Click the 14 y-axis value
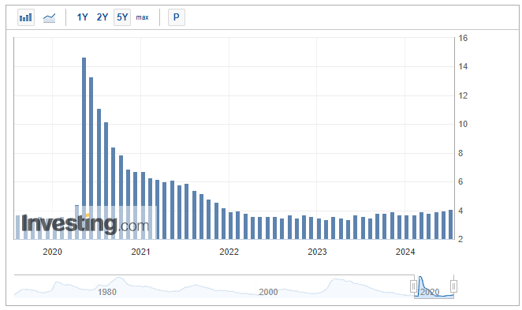The image size is (522, 310). 463,66
